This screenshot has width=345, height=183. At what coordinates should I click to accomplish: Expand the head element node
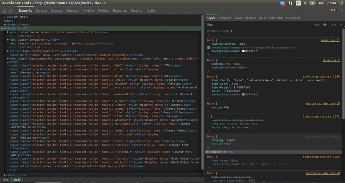pyautogui.click(x=5, y=24)
